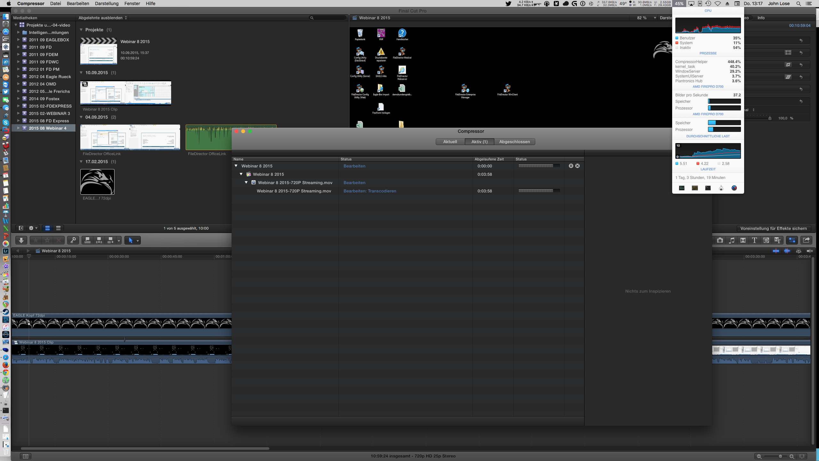Click the import media down-arrow button
The width and height of the screenshot is (819, 461).
pos(21,240)
